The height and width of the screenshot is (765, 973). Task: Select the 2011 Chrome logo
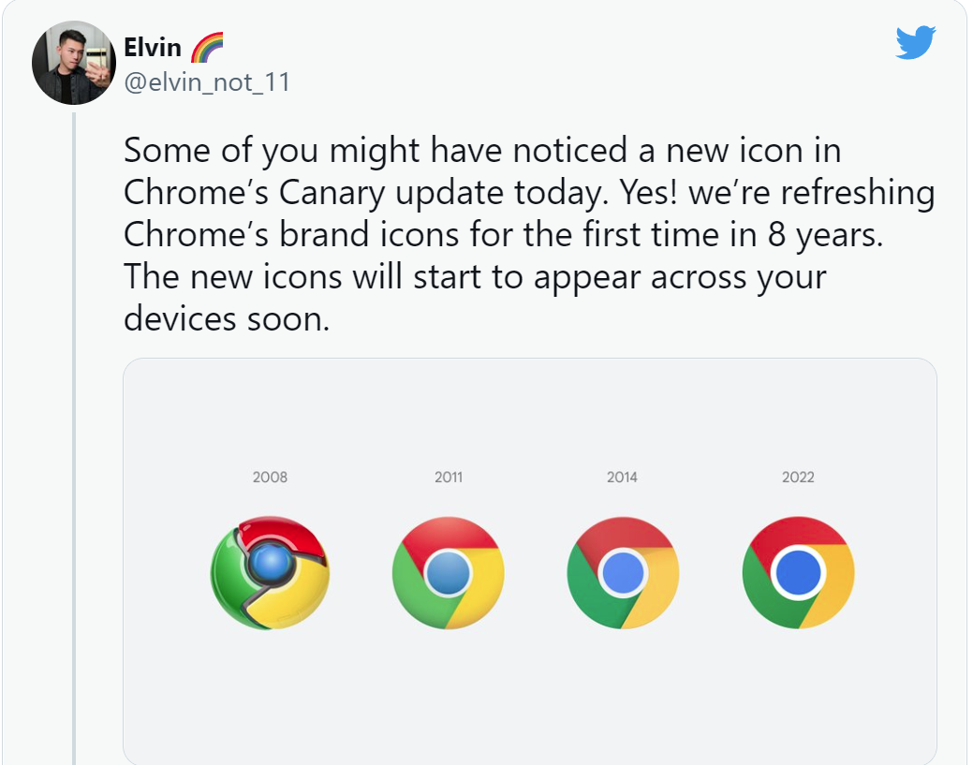[448, 572]
